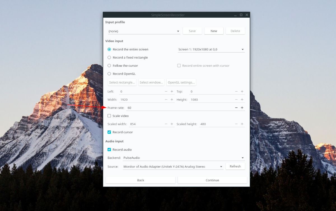
Task: Click the Save profile button
Action: point(192,31)
